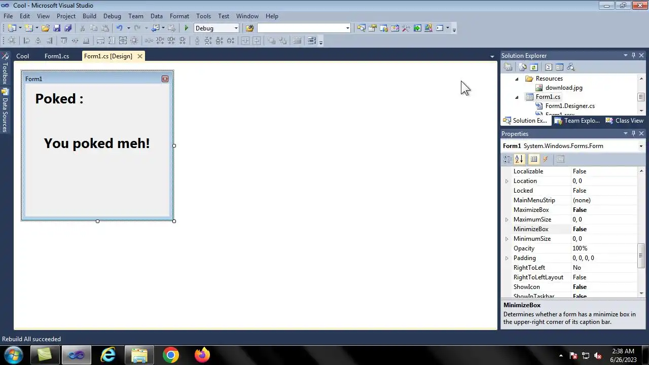Pin toggle for the Solution Explorer panel

click(x=633, y=56)
